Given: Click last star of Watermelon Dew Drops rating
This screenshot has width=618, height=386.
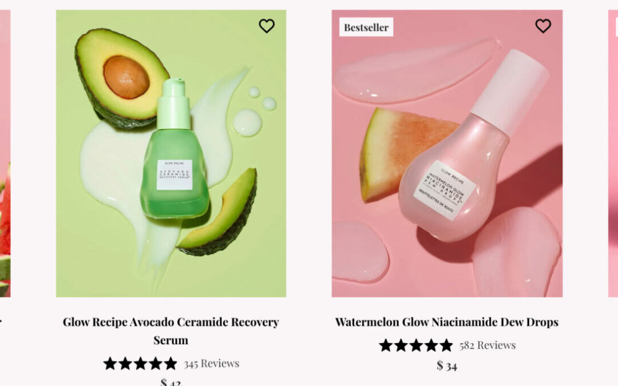Looking at the screenshot, I should 446,345.
